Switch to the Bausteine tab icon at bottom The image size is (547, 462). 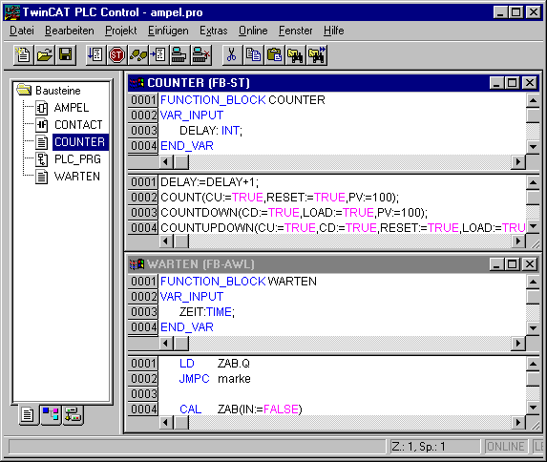tap(29, 415)
